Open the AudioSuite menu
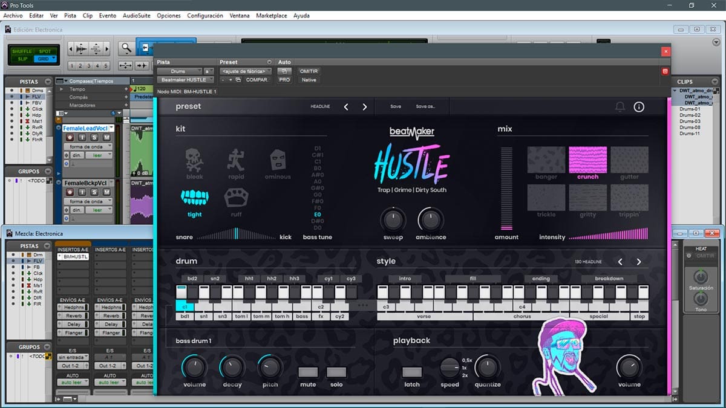Image resolution: width=726 pixels, height=408 pixels. point(137,15)
